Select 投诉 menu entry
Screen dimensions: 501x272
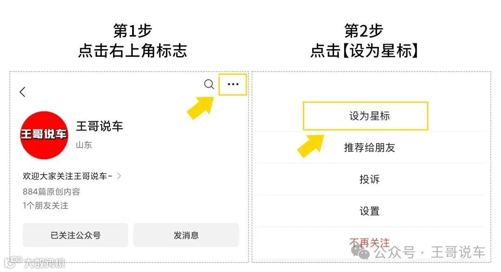point(369,179)
